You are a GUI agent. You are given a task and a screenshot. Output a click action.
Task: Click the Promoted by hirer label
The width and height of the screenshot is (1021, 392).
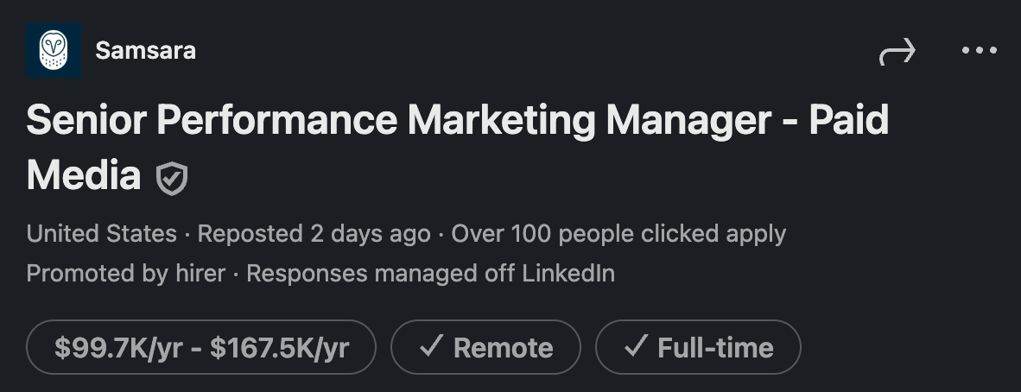click(126, 274)
